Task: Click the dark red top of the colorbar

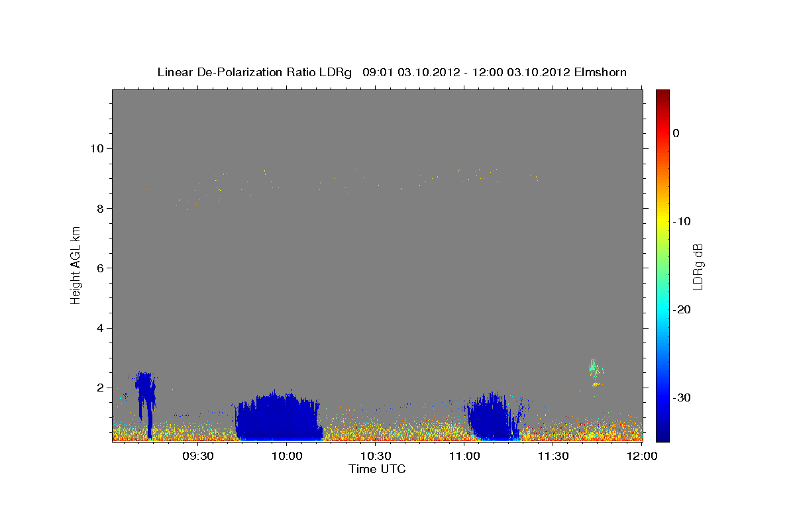Action: click(662, 96)
